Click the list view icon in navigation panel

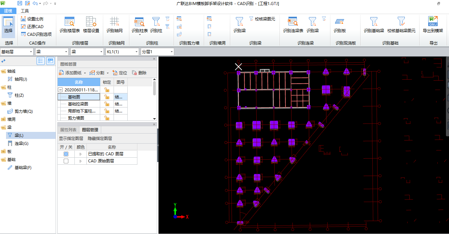click(41, 61)
